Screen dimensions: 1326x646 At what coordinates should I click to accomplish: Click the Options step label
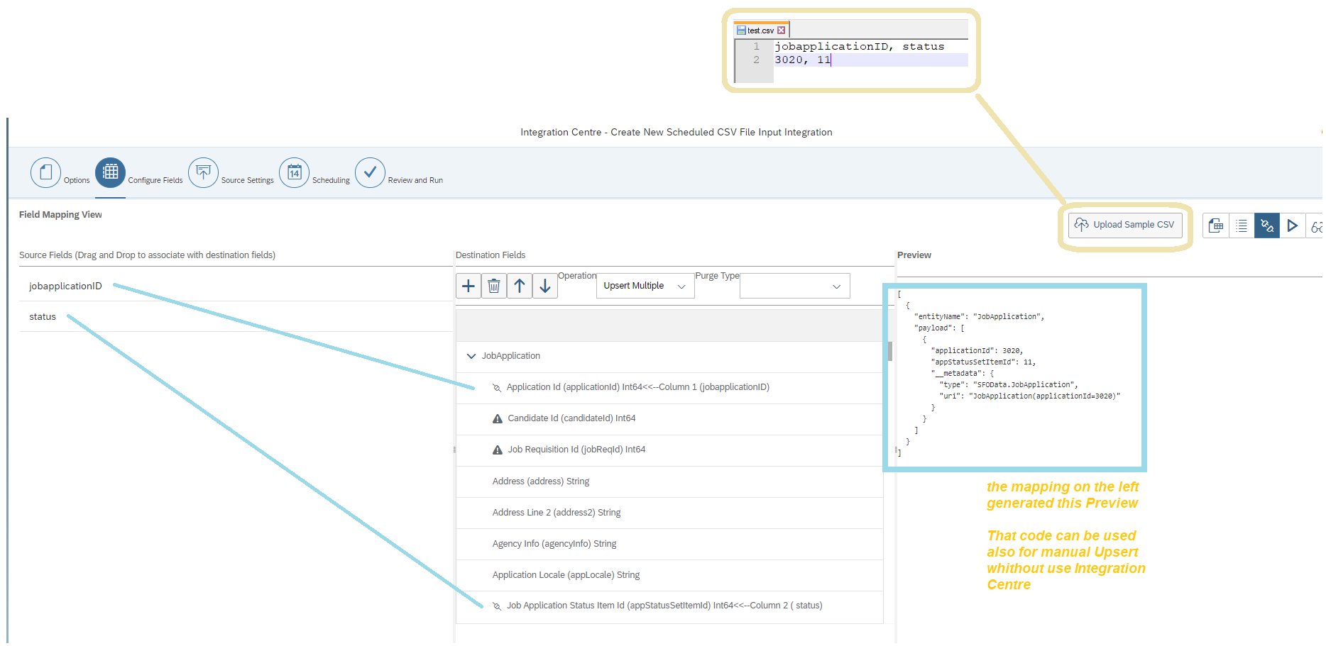pos(77,180)
